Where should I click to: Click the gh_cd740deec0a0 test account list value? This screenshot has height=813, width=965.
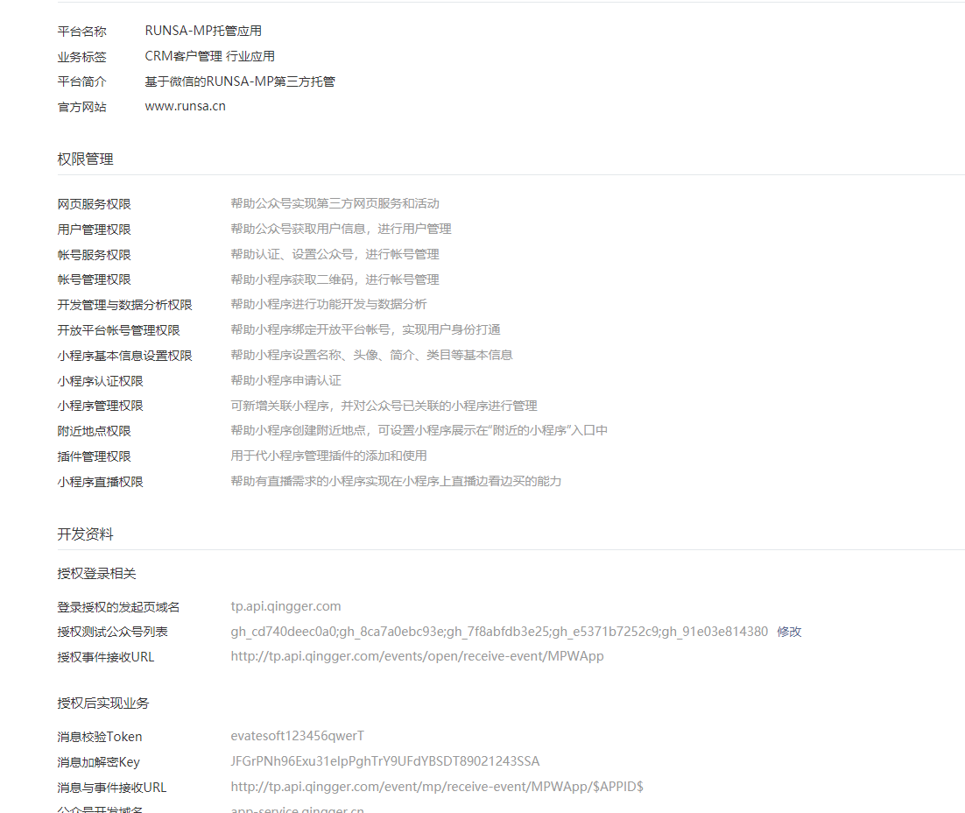(499, 632)
